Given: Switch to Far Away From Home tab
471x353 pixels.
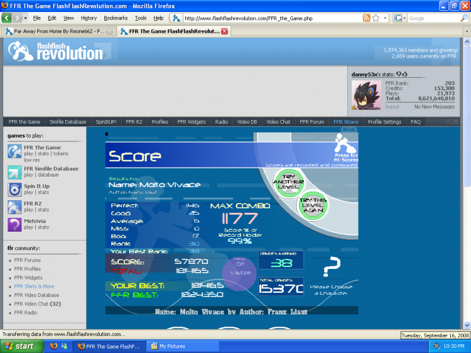Looking at the screenshot, I should (58, 31).
